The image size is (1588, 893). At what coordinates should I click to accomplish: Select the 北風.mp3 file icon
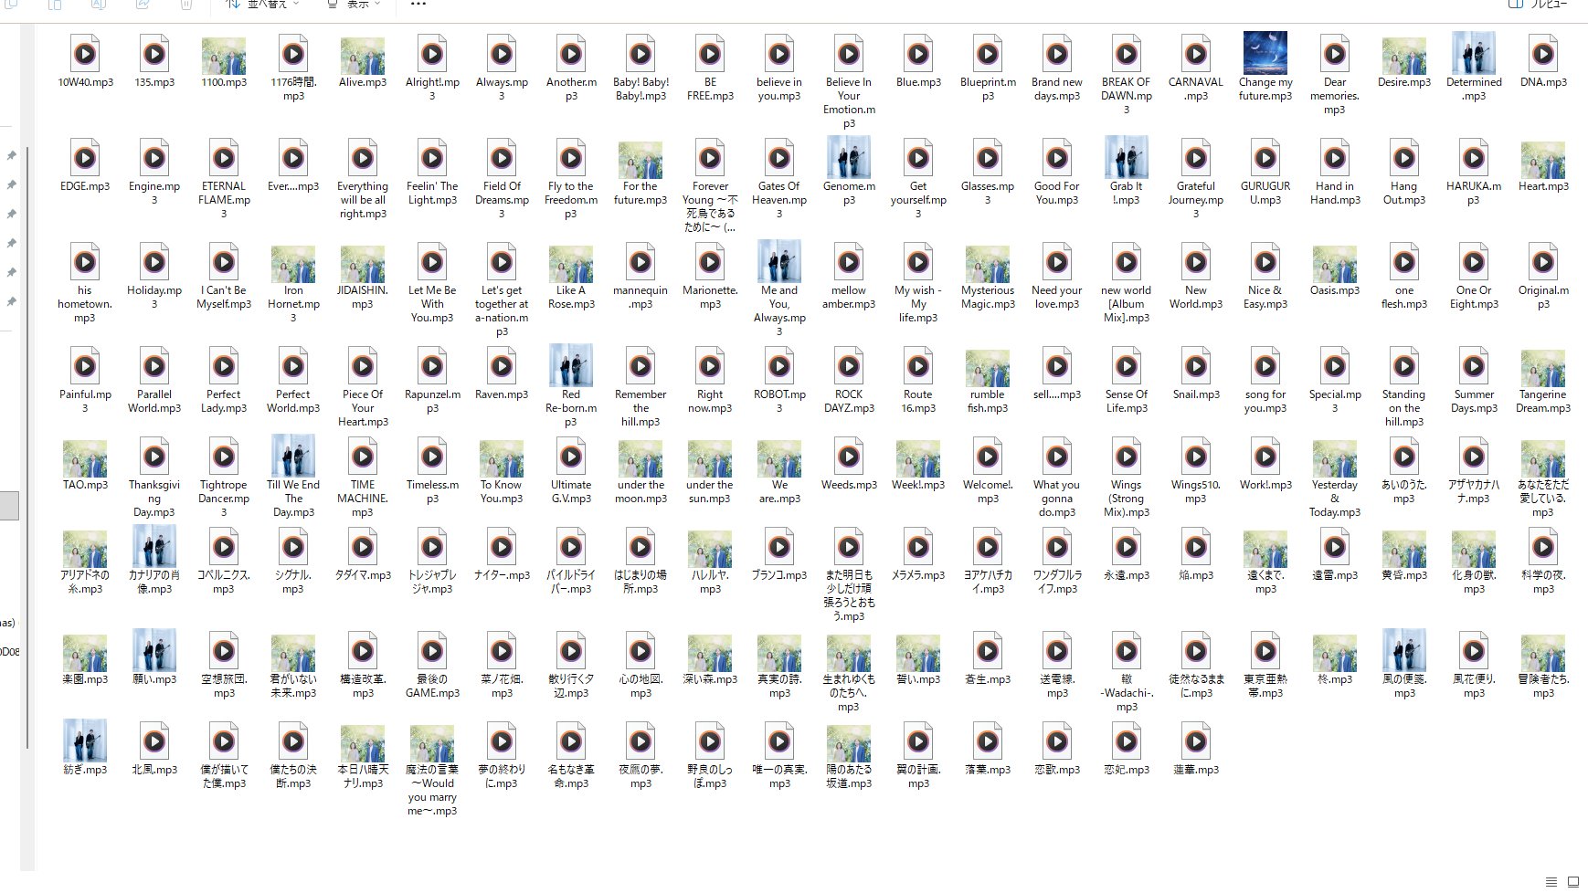tap(154, 741)
